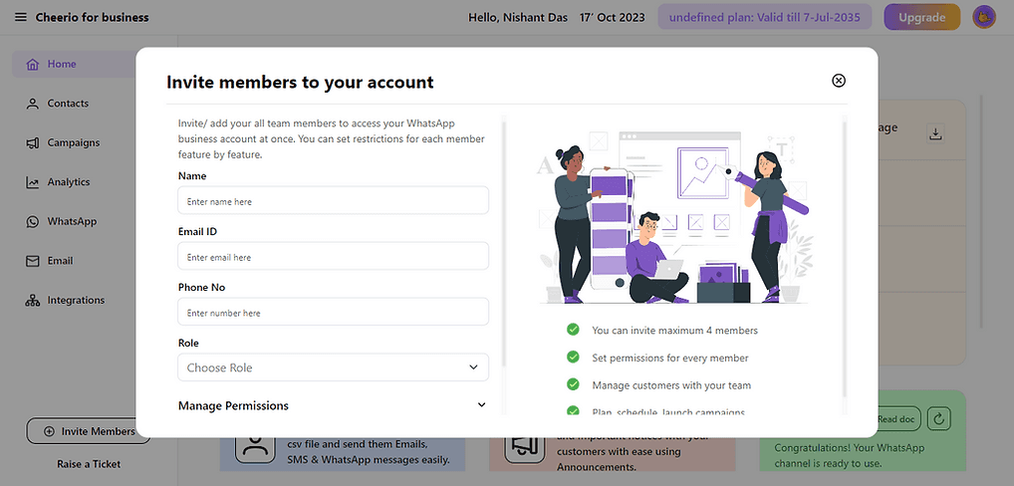
Task: Click 'You can invite maximum 4 members' text
Action: coord(674,331)
